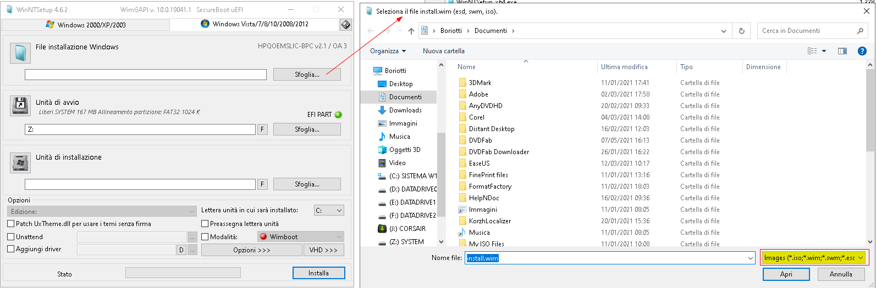Click the D button beside driver field
876x288 pixels.
181,250
